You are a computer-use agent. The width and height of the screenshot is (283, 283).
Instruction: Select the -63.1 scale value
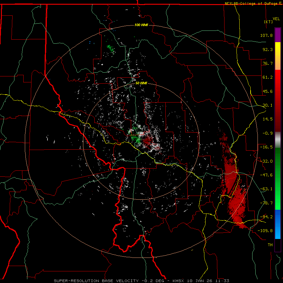click(x=266, y=189)
